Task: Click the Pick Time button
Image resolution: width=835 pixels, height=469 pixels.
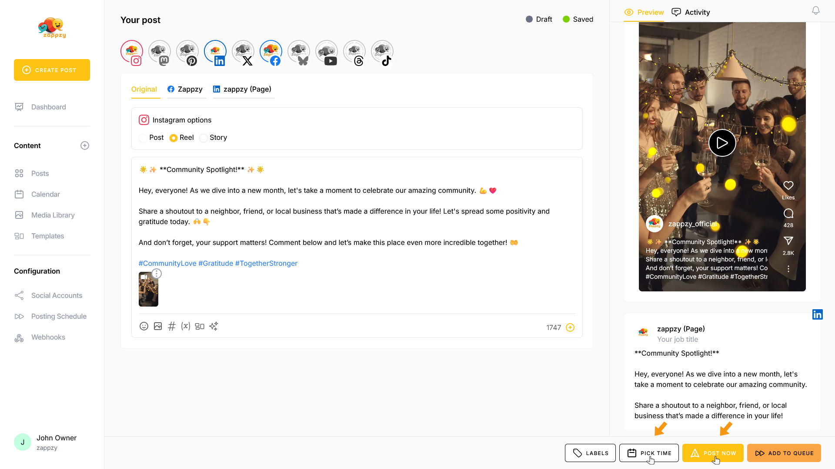Action: [x=649, y=453]
